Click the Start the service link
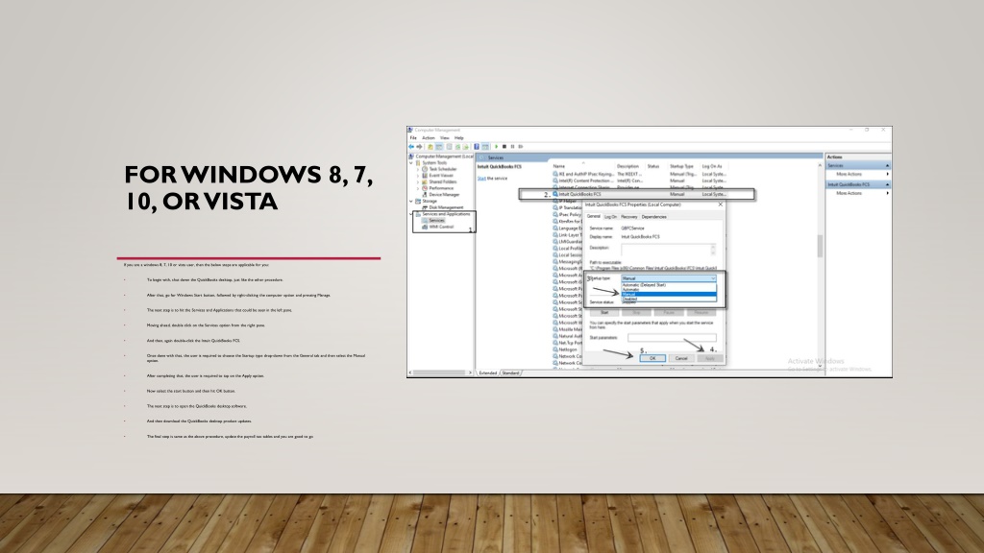 point(482,179)
